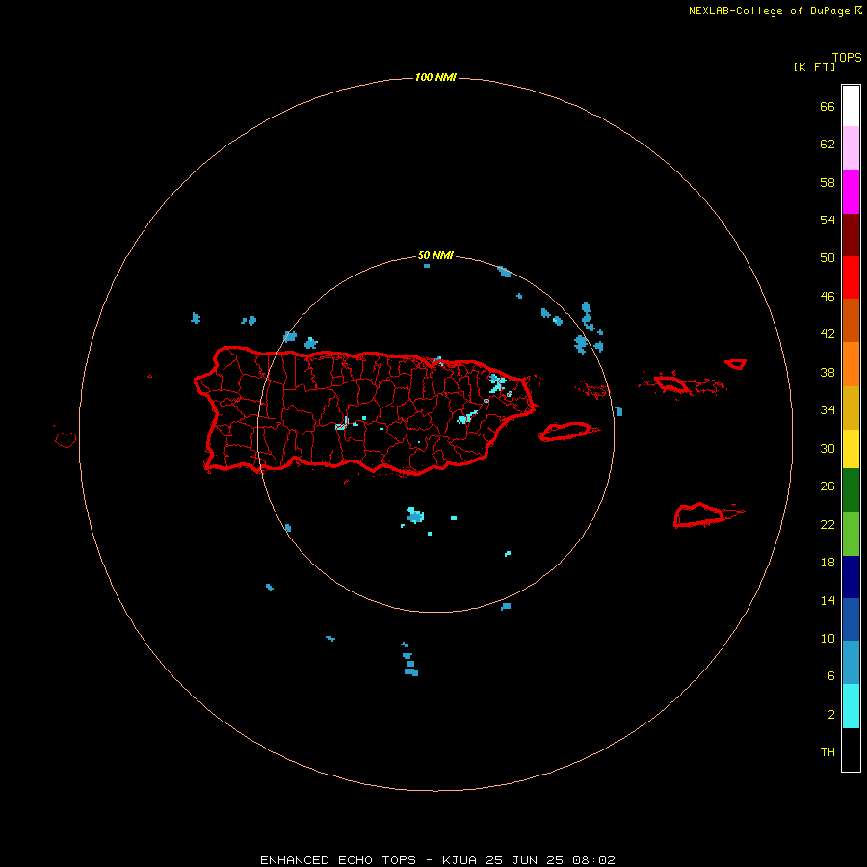Screen dimensions: 867x867
Task: Click the light green 26 K FT swatch
Action: coord(851,534)
